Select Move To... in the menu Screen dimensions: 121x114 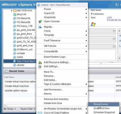[62, 72]
